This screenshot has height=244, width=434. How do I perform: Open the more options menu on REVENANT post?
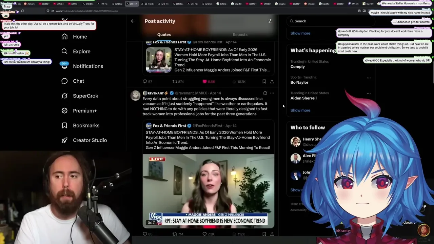coord(272,93)
